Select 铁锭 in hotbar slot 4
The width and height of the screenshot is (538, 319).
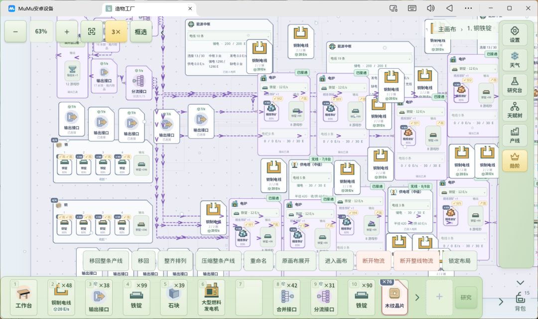(136, 298)
